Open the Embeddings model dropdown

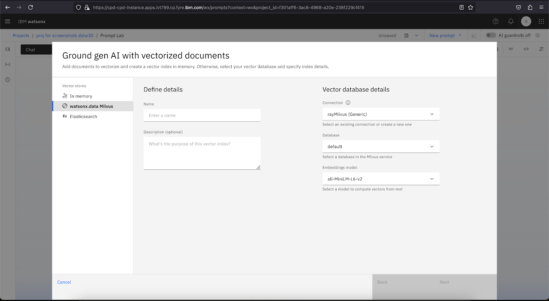tap(381, 179)
